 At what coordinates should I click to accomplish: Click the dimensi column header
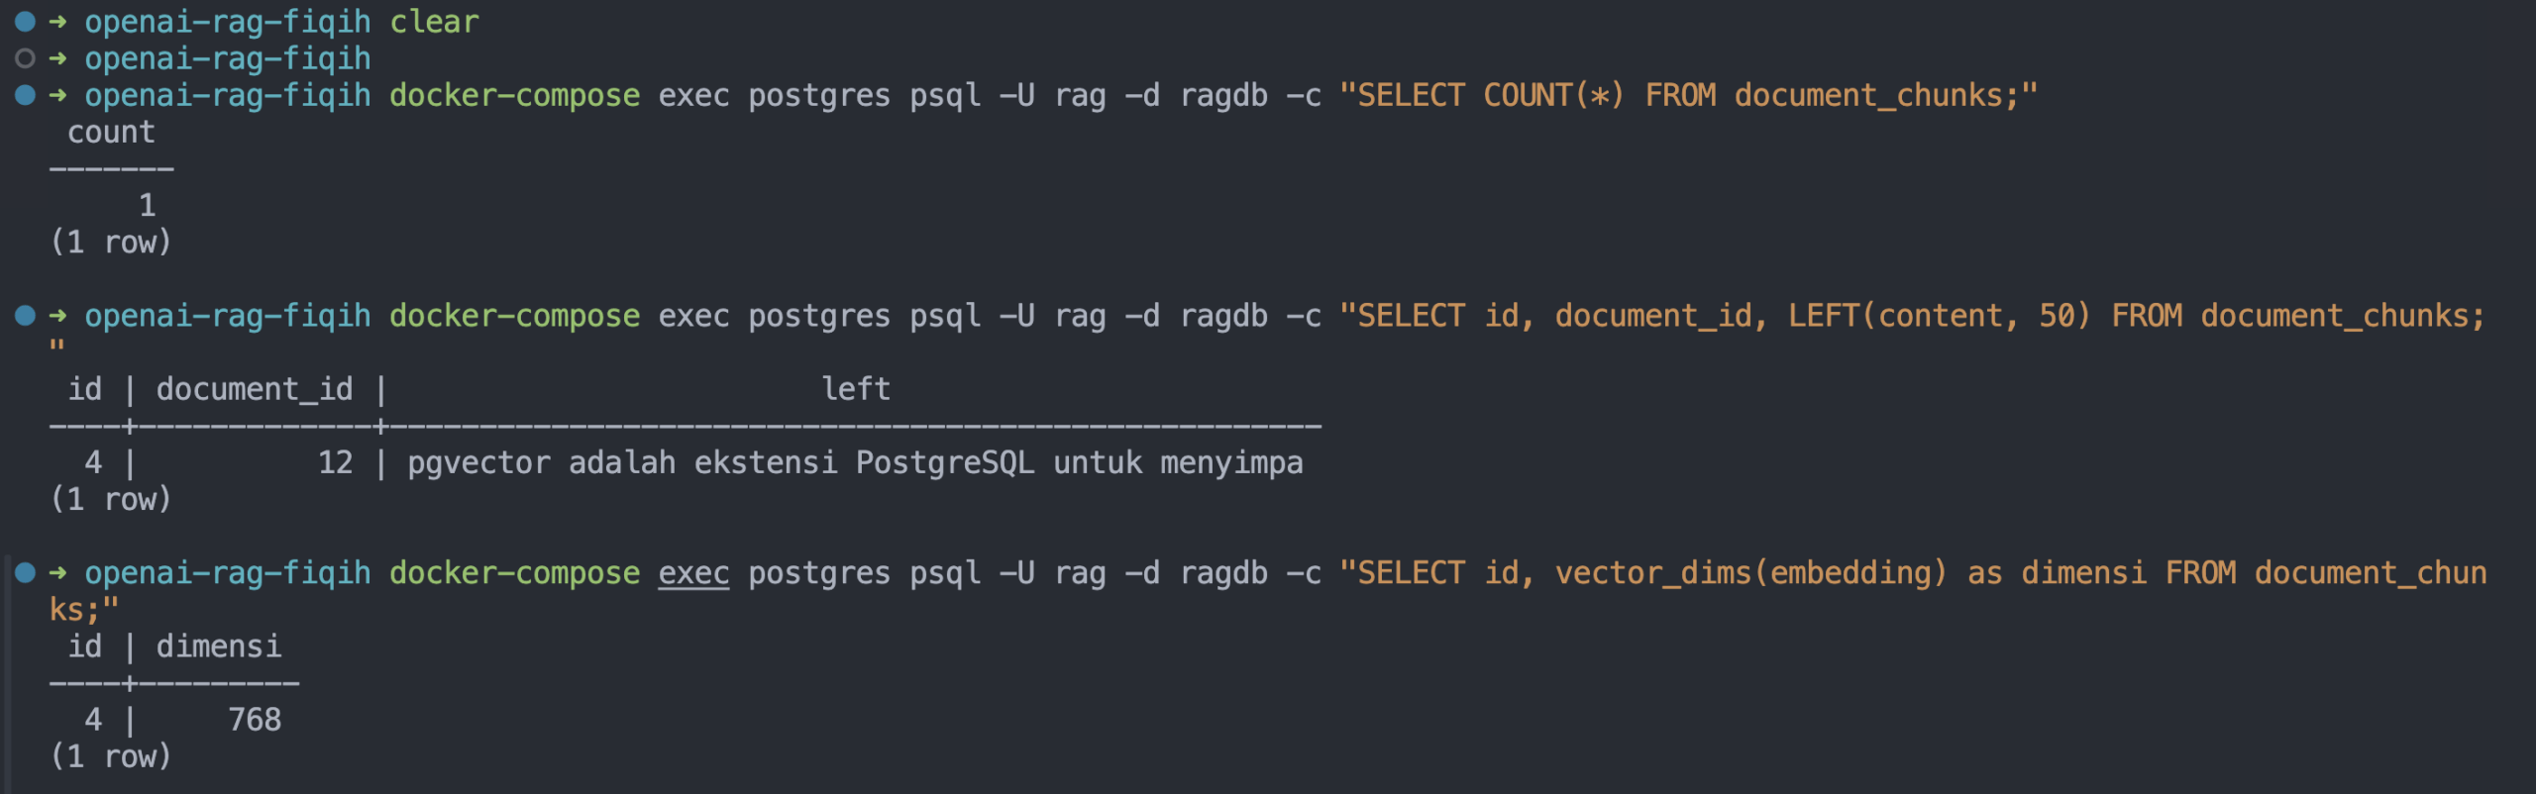[219, 646]
